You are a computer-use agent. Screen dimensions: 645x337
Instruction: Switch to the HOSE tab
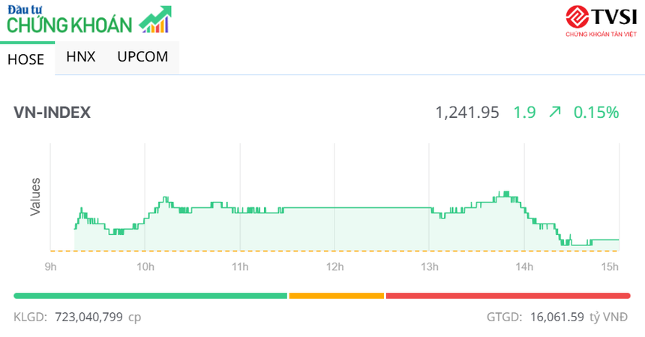[x=26, y=59]
